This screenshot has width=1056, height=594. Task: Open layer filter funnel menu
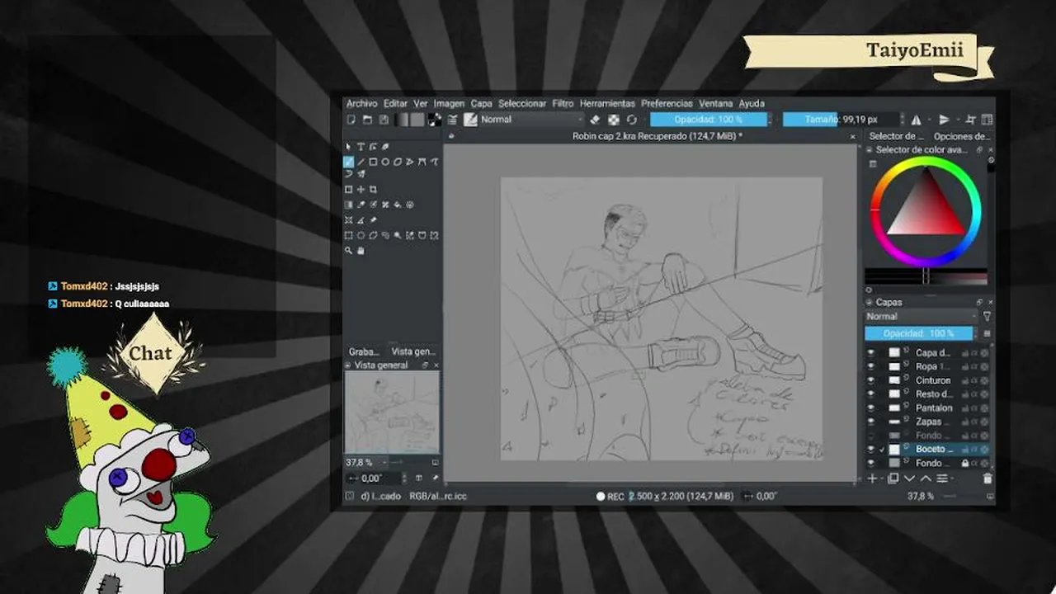pos(987,316)
